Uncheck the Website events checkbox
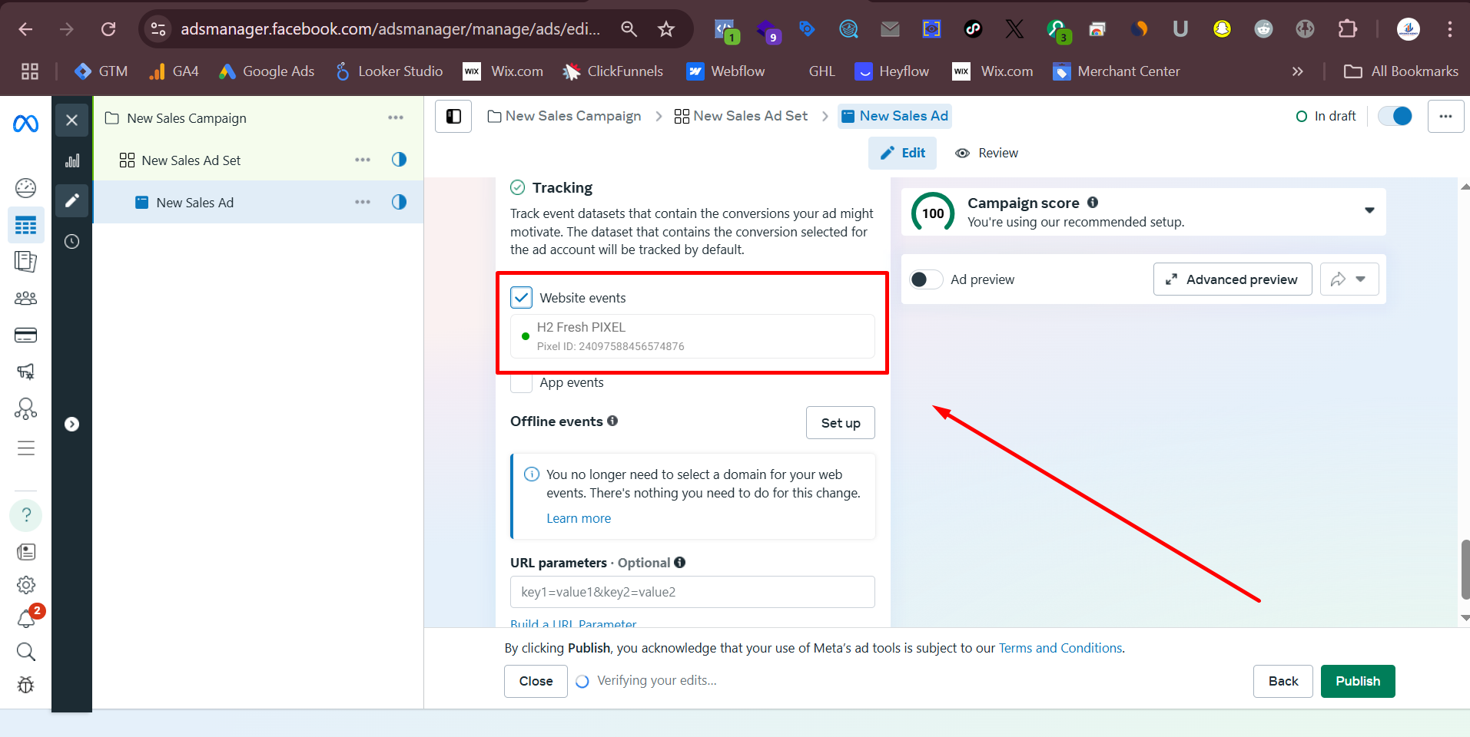Viewport: 1470px width, 737px height. pyautogui.click(x=521, y=298)
